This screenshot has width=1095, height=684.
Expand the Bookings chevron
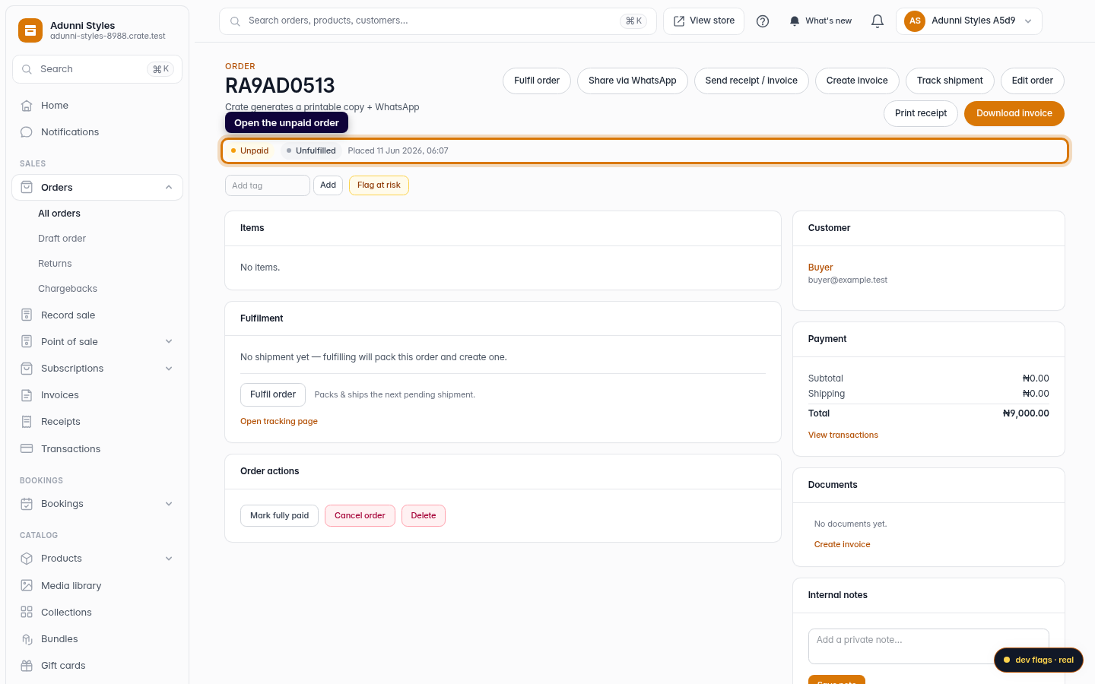[x=169, y=504]
